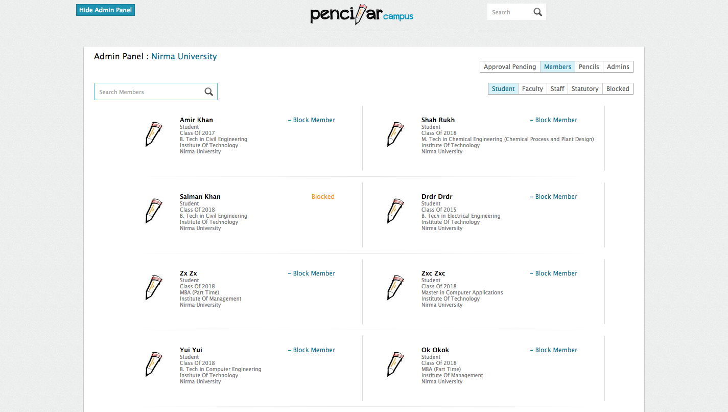
Task: Click Drdr Drdr's pencil avatar icon
Action: [395, 211]
